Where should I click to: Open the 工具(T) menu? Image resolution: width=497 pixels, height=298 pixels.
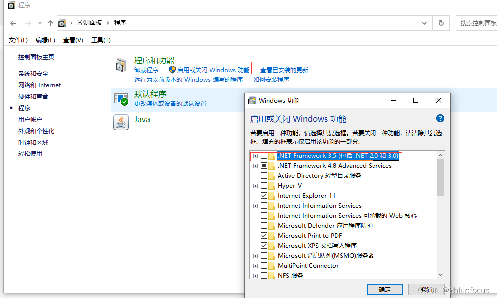pos(101,40)
